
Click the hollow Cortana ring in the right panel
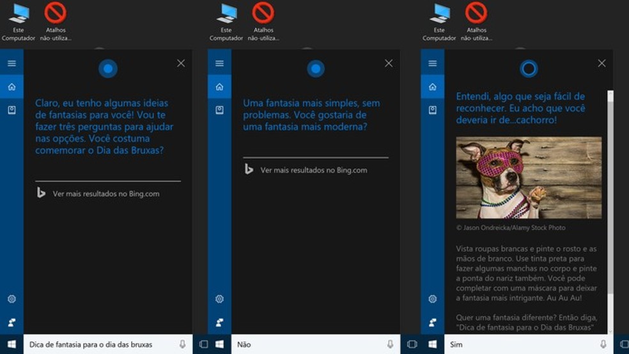click(x=529, y=68)
